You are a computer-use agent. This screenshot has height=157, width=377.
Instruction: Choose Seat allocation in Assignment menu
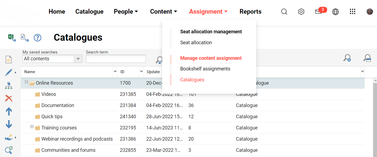(x=196, y=43)
